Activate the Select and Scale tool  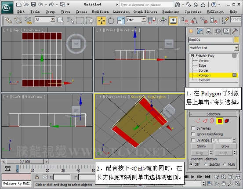click(121, 21)
